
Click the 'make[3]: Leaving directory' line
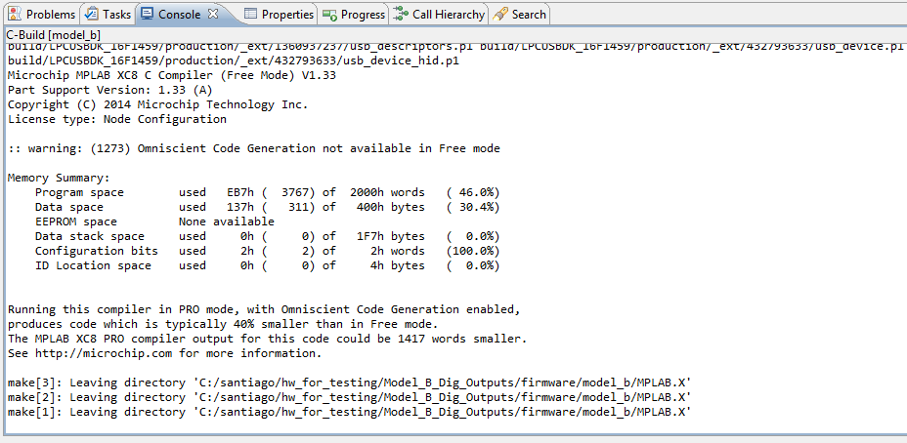349,383
